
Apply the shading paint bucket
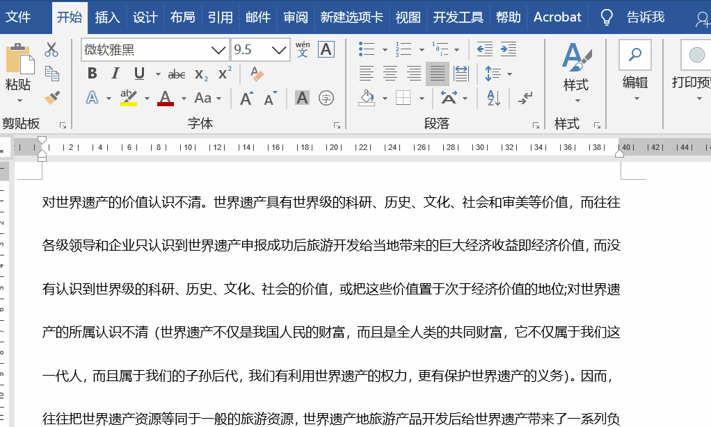tap(367, 98)
